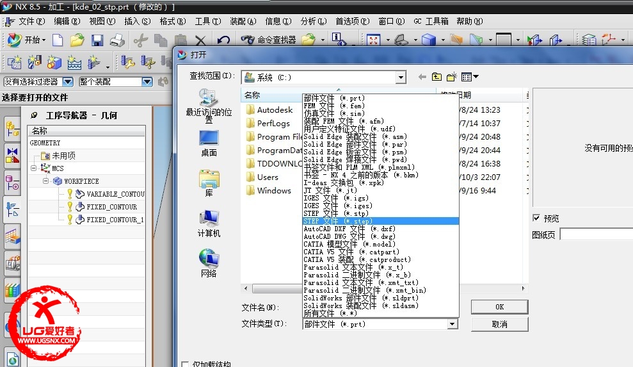Go to Computer (计算机) shortcut
Image resolution: width=633 pixels, height=367 pixels.
point(209,224)
